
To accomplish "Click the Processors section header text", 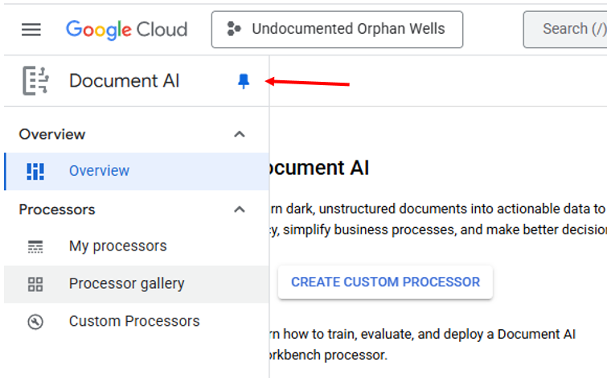I will pos(57,209).
